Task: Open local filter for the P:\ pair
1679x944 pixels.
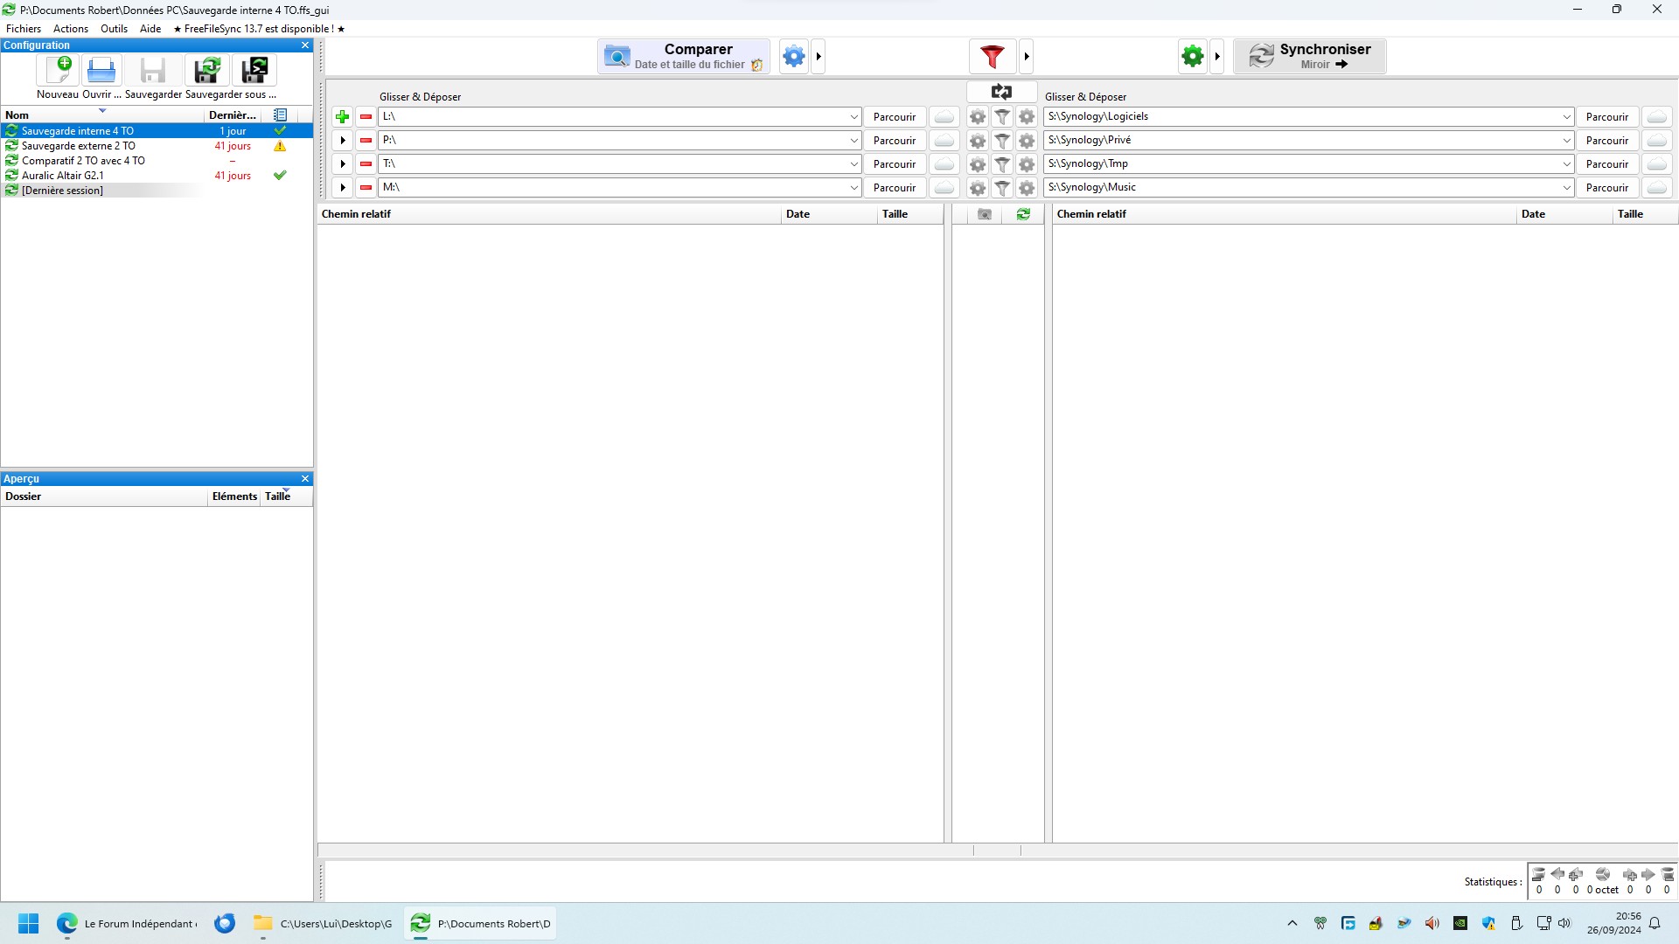Action: click(1002, 141)
